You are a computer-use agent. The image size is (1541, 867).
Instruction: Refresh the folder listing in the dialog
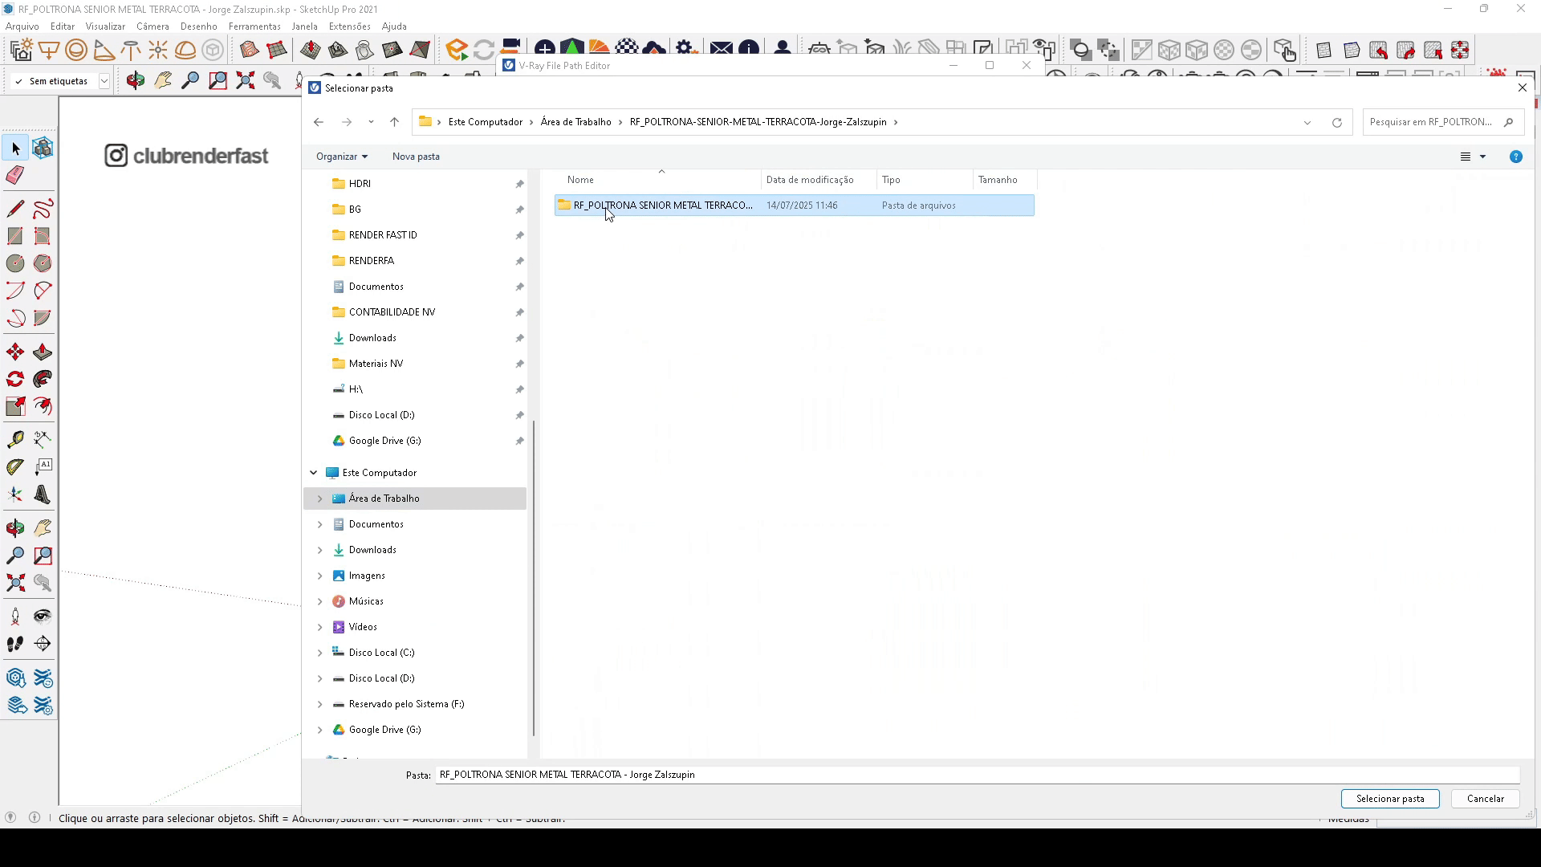[x=1336, y=122]
